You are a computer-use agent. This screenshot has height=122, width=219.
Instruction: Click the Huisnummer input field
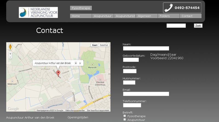point(129,83)
